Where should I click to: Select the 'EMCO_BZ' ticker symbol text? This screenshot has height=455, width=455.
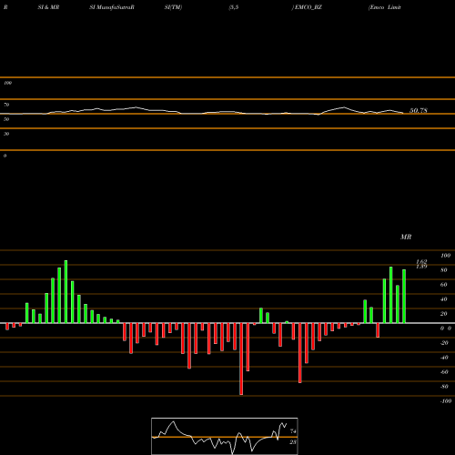tap(308, 7)
